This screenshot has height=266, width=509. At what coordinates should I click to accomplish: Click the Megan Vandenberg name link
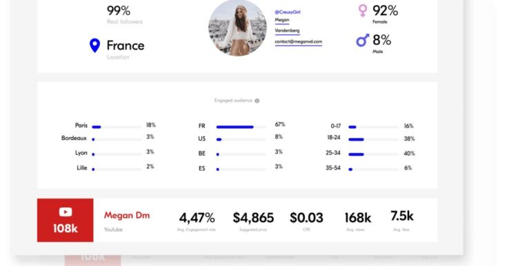pos(287,25)
